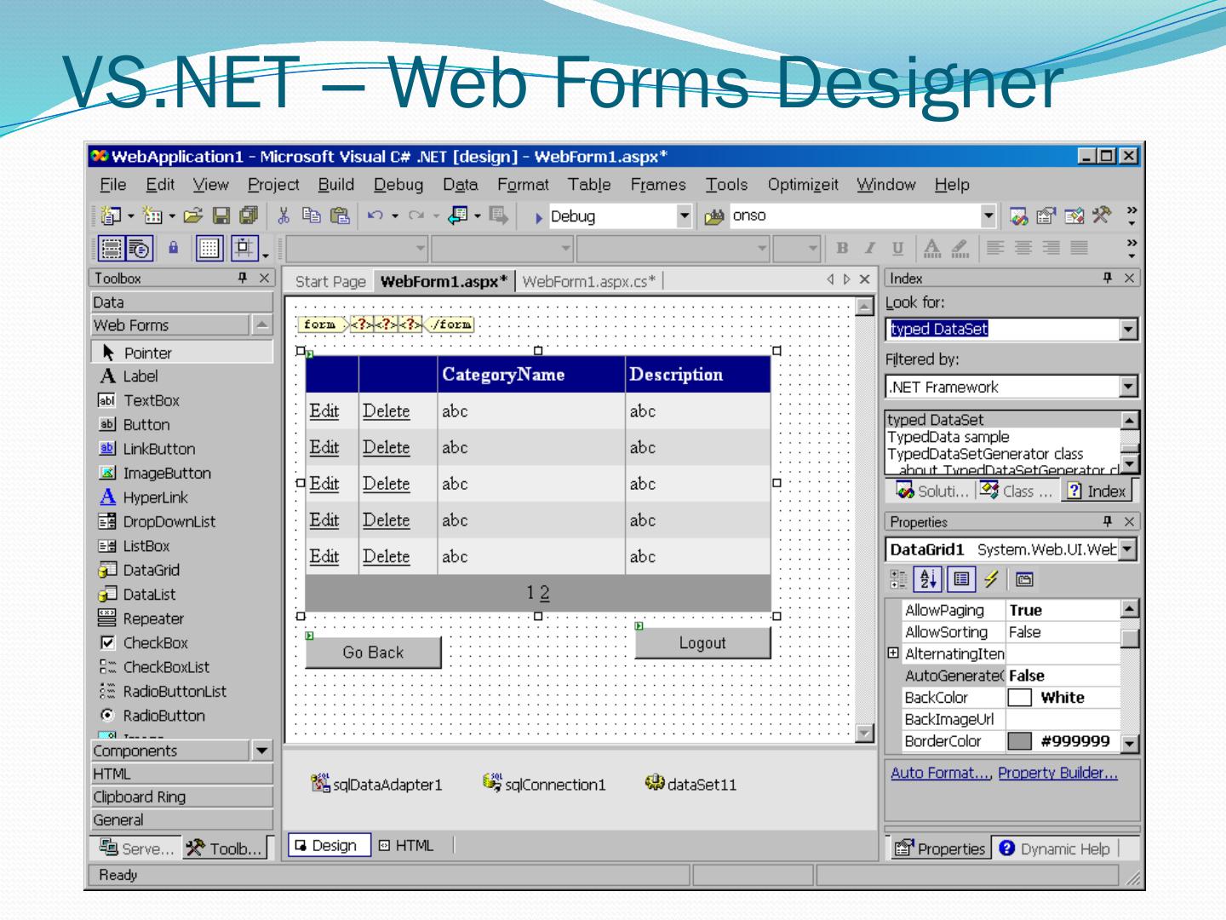Click the Cut scissors icon

coord(284,216)
